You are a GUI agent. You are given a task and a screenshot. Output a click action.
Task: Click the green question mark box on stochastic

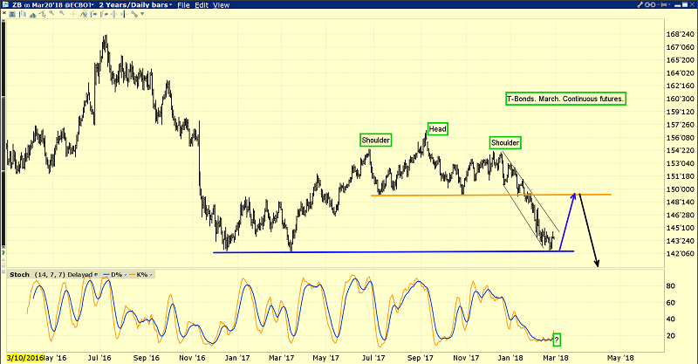pyautogui.click(x=557, y=339)
